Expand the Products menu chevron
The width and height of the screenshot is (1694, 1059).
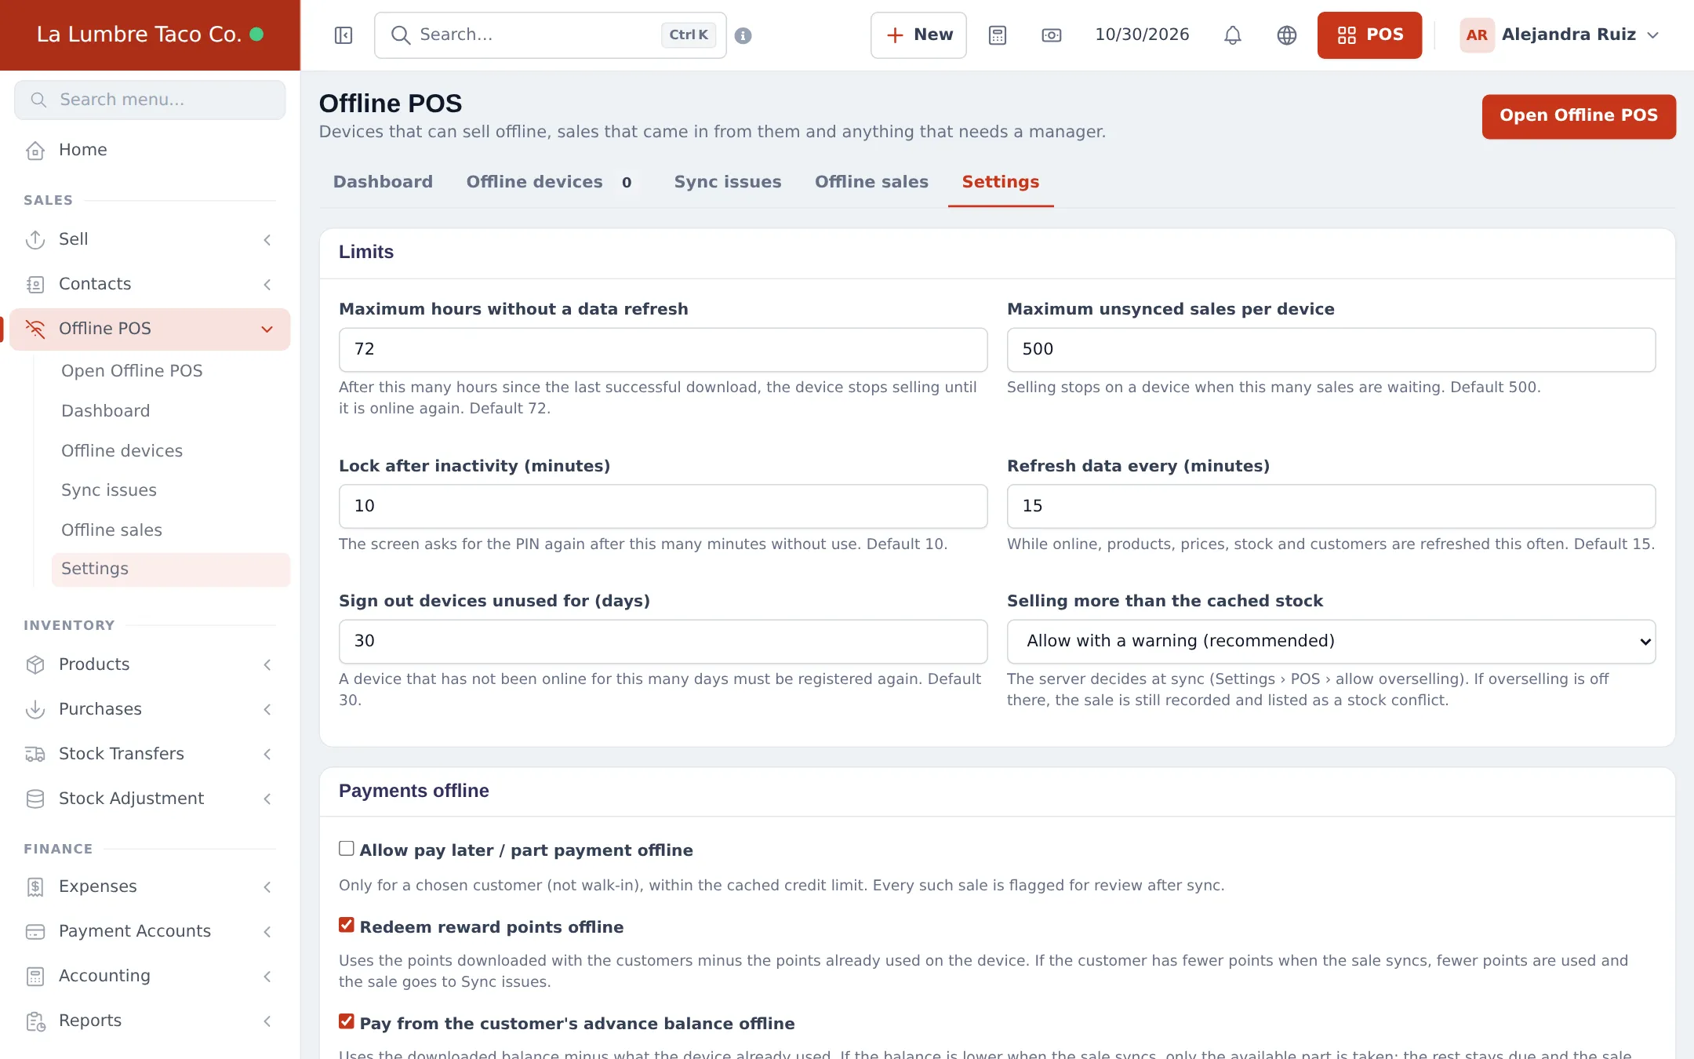(267, 664)
